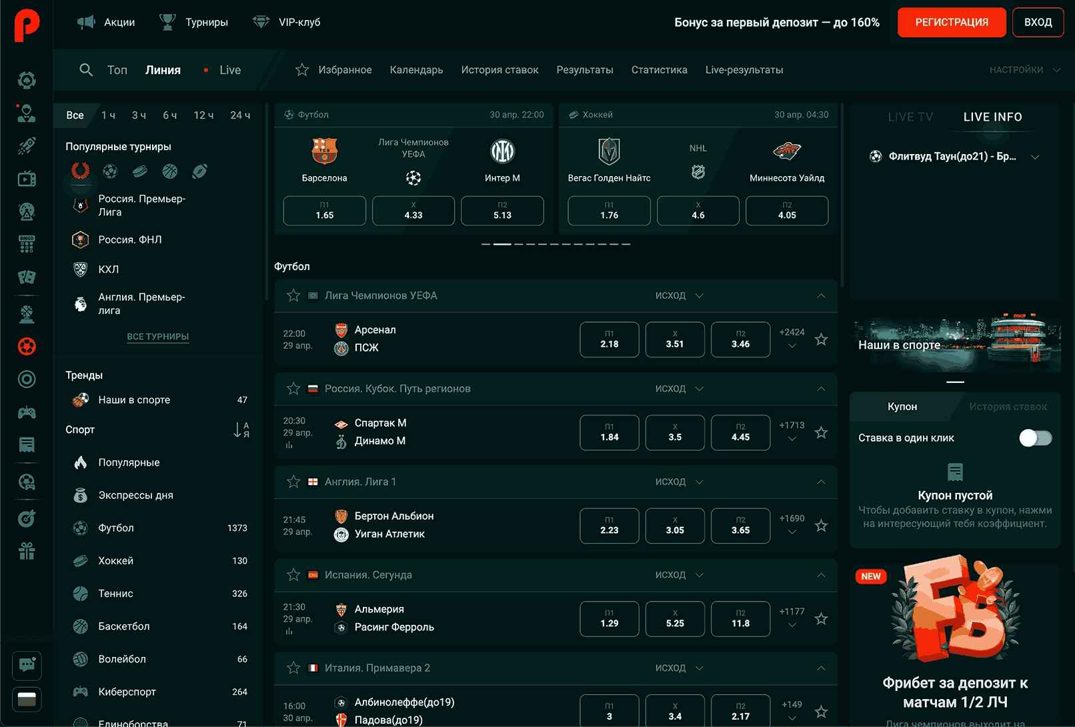The height and width of the screenshot is (727, 1075).
Task: Click the search magnifier icon
Action: (86, 70)
